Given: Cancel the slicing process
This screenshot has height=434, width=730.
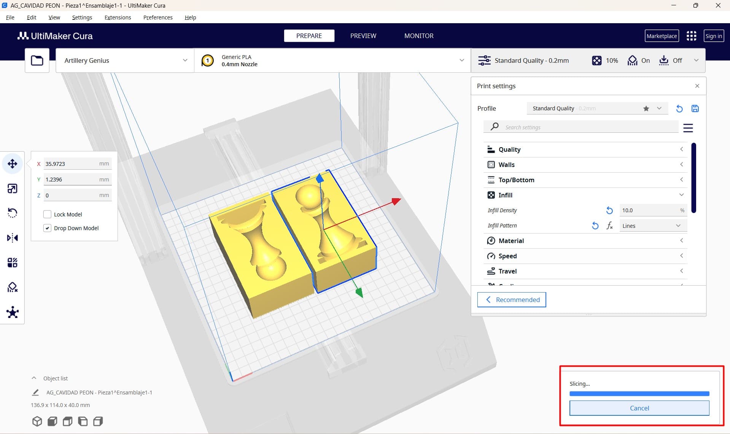Looking at the screenshot, I should coord(639,408).
